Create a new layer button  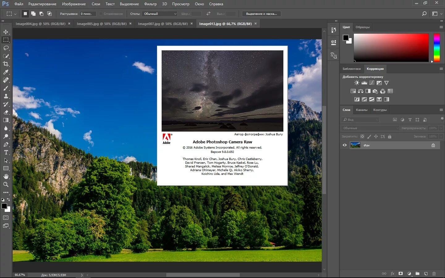[x=426, y=274]
